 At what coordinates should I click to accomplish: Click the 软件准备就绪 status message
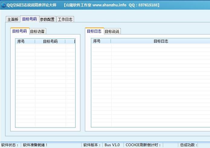[x=36, y=145]
